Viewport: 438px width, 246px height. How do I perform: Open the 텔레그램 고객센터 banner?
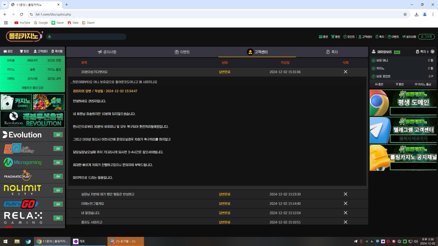(403, 130)
